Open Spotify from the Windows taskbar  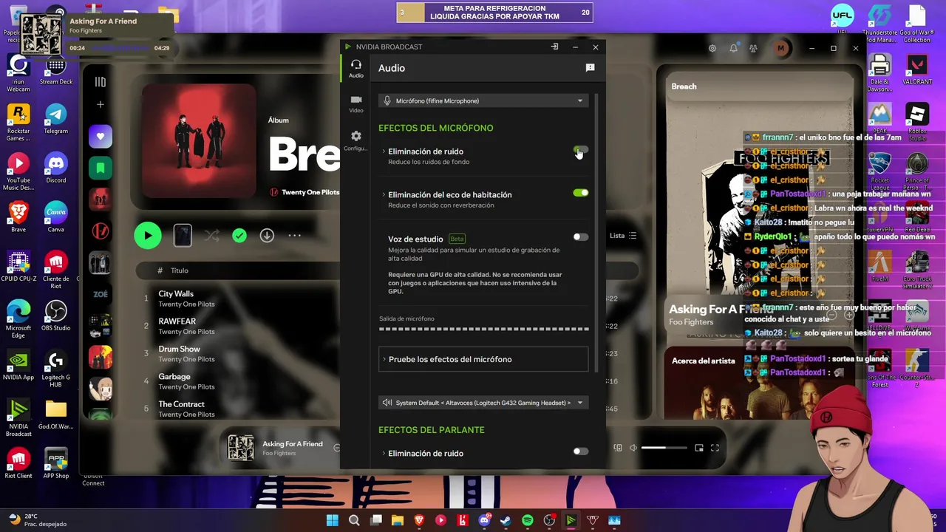coord(527,520)
